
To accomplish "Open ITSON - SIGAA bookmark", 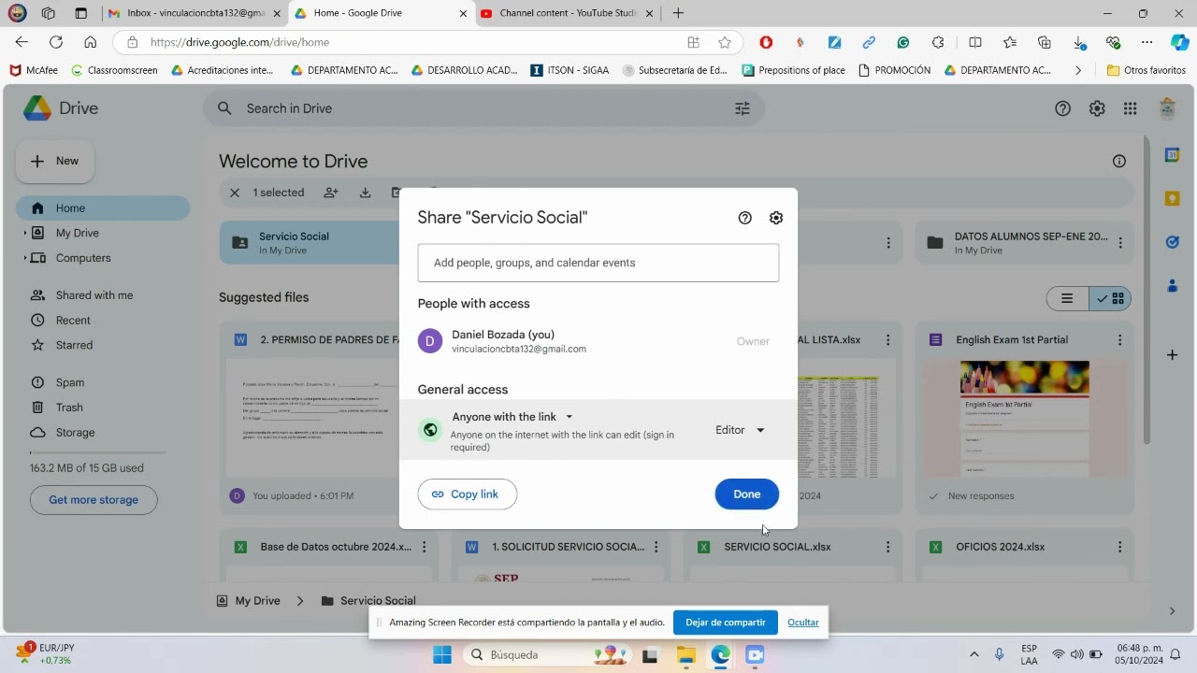I will point(570,70).
